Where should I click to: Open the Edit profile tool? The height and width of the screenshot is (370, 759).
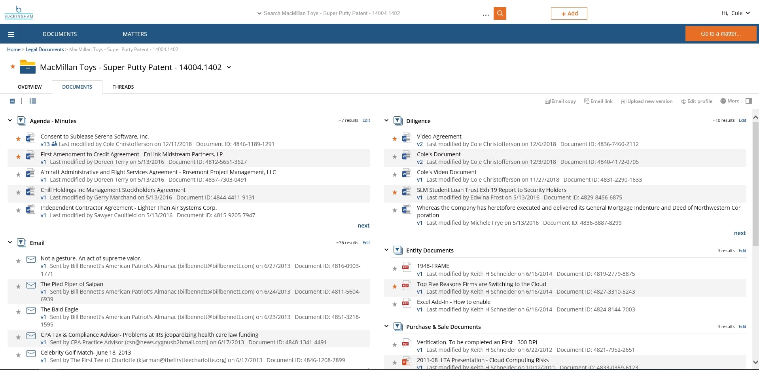696,101
